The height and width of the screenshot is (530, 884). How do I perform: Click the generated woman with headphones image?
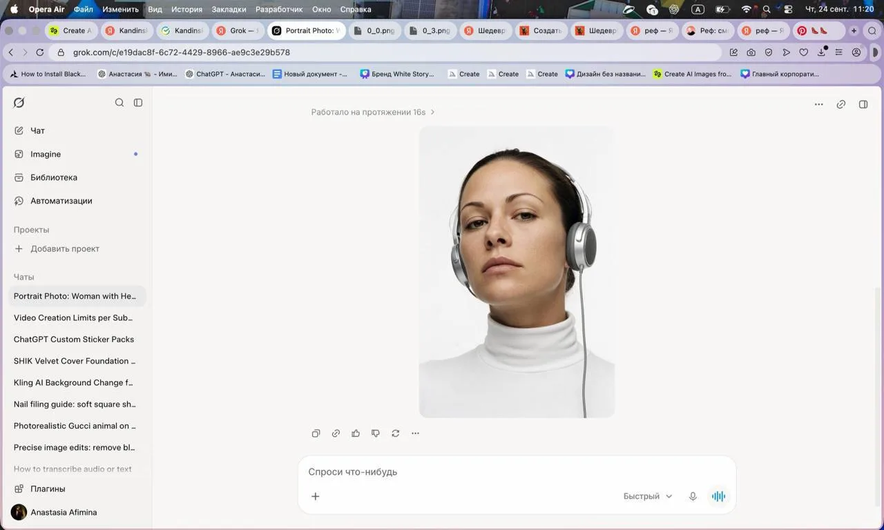pos(517,272)
